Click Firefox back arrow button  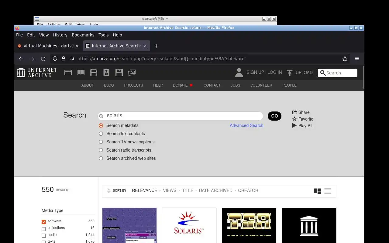(x=21, y=59)
